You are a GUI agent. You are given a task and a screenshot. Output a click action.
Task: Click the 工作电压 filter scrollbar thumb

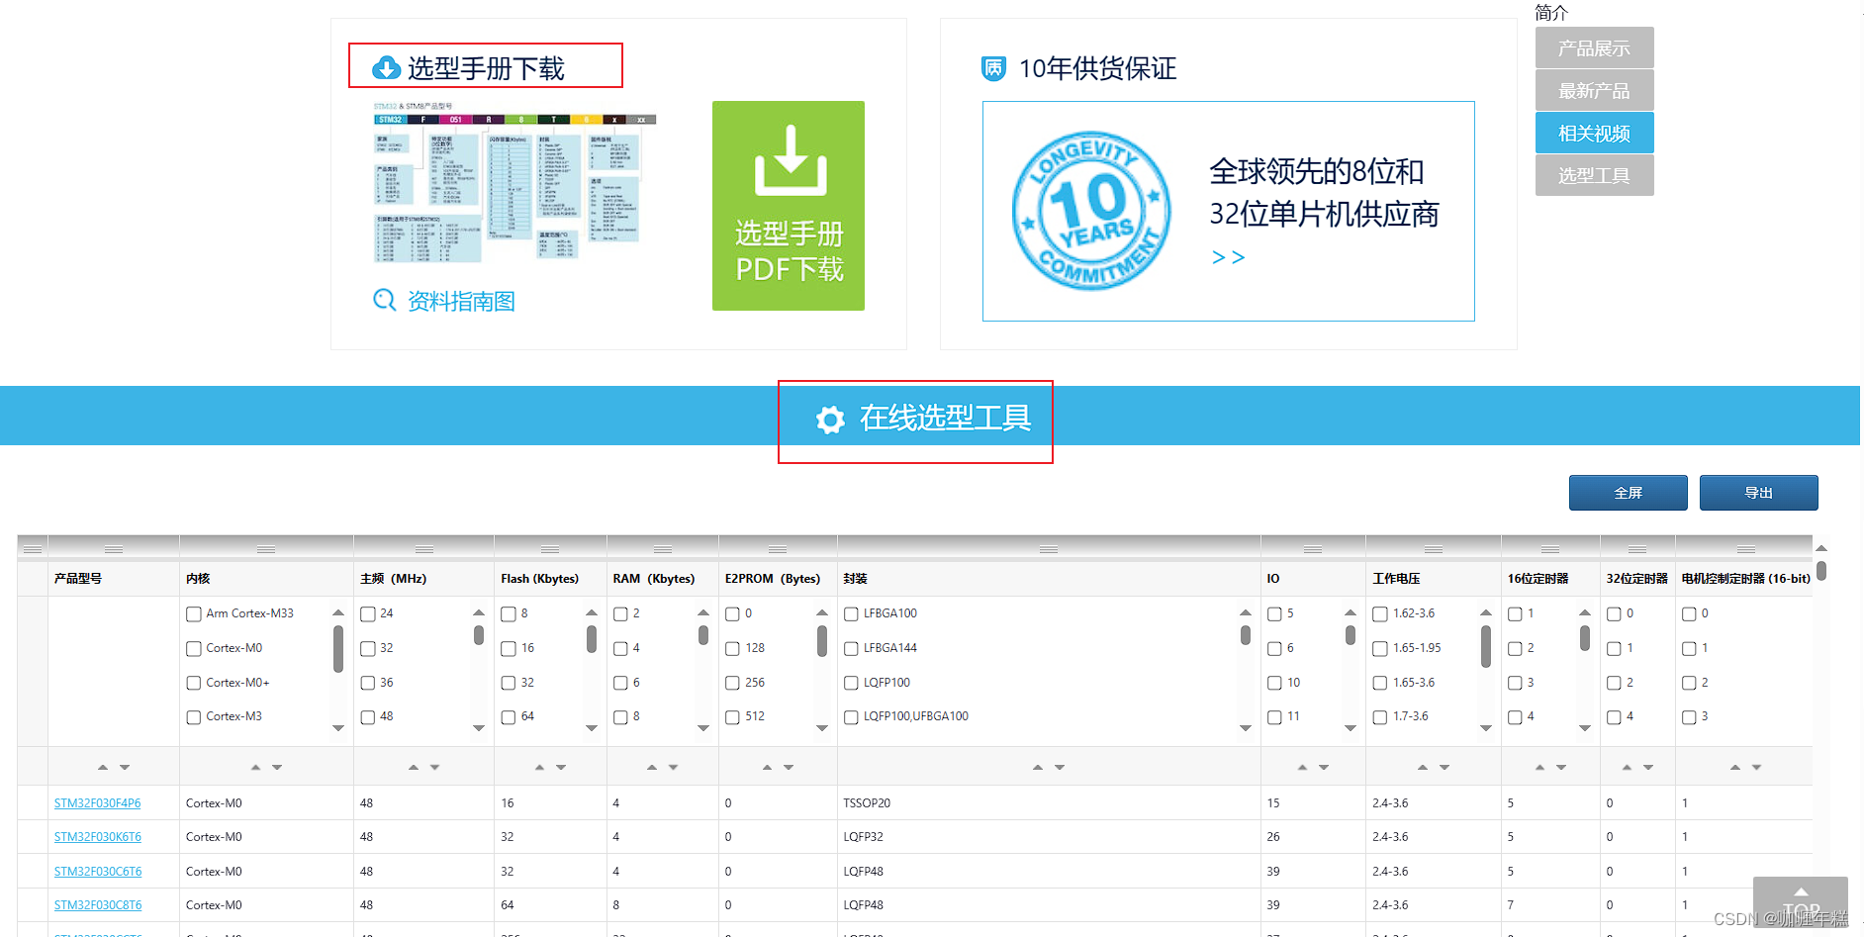click(1486, 647)
